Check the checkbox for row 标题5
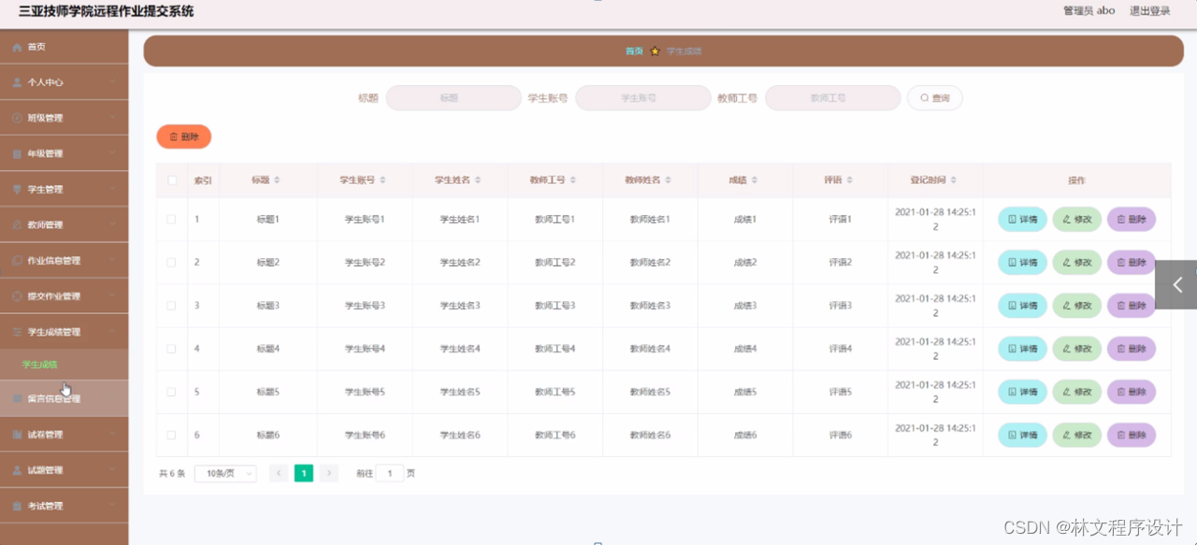The width and height of the screenshot is (1197, 545). 172,392
